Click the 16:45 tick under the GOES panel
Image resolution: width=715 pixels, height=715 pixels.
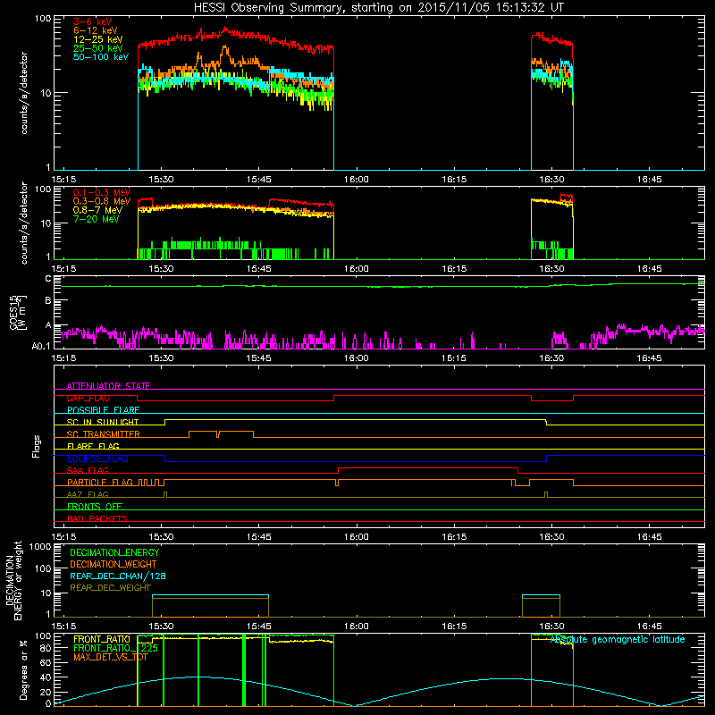coord(650,358)
